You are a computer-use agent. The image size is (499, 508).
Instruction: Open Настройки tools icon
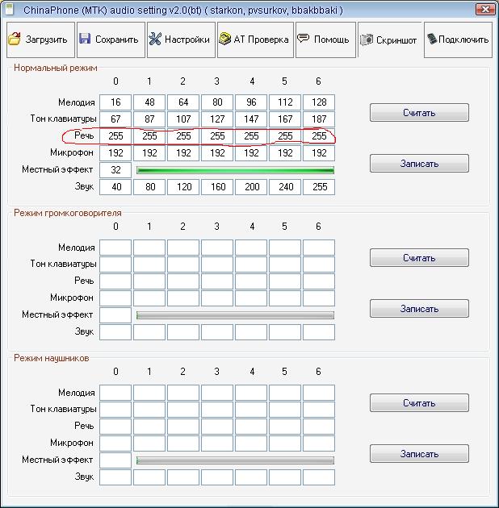click(155, 40)
